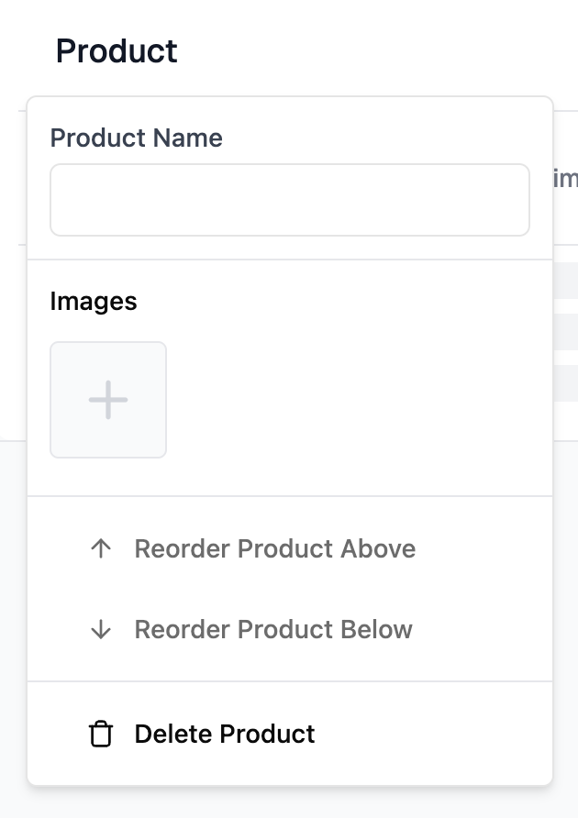The width and height of the screenshot is (578, 818).
Task: Click the plus icon to add image
Action: click(108, 400)
